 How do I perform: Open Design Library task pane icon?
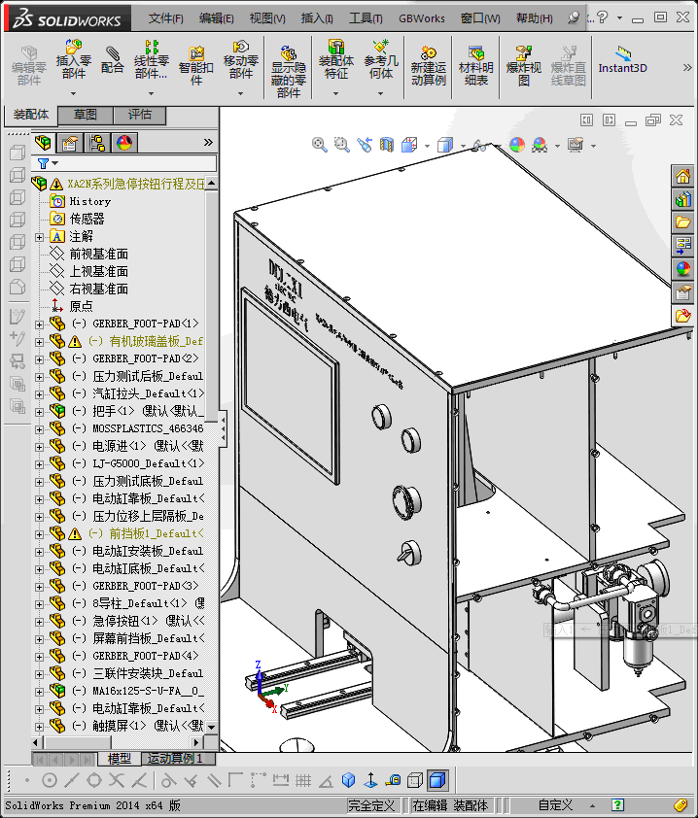[x=682, y=200]
